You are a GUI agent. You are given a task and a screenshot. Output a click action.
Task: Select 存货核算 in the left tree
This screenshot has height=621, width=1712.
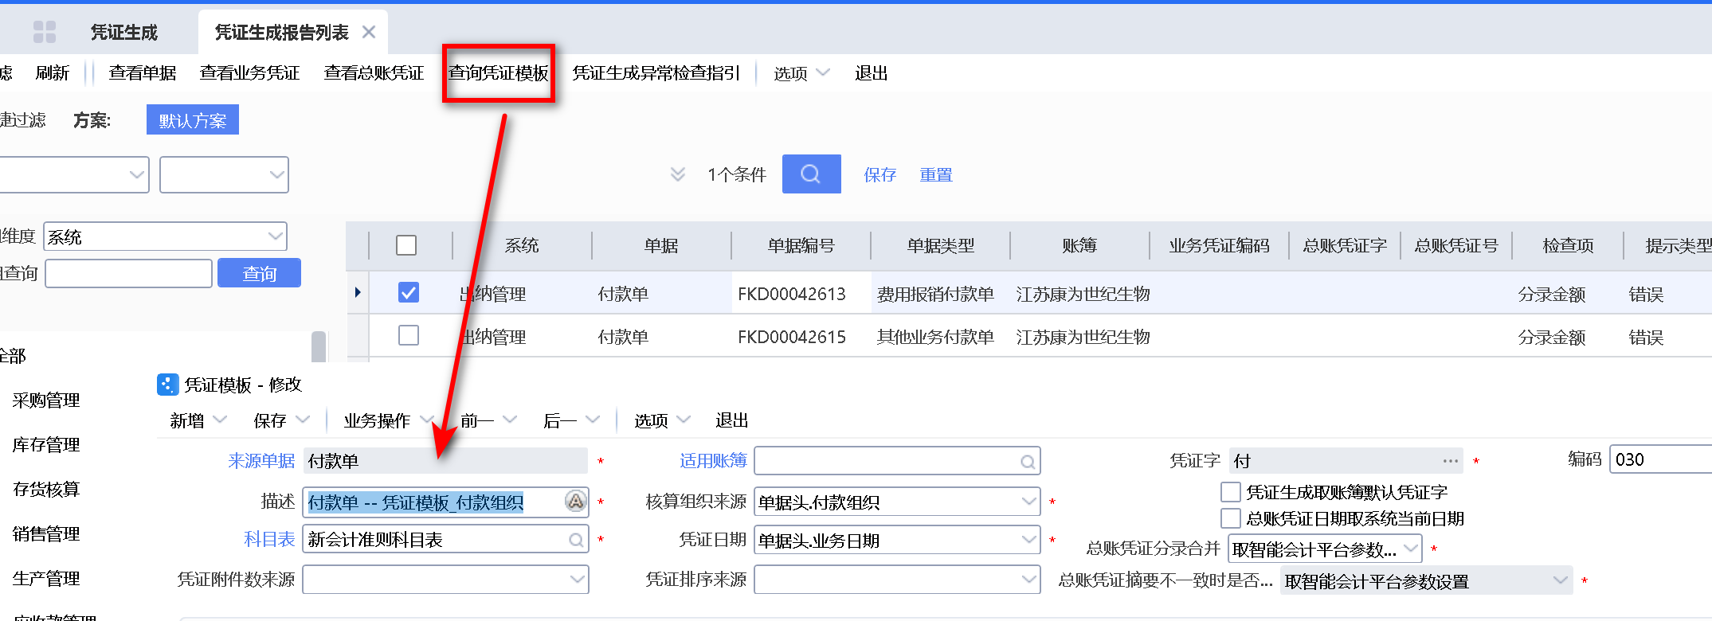46,490
